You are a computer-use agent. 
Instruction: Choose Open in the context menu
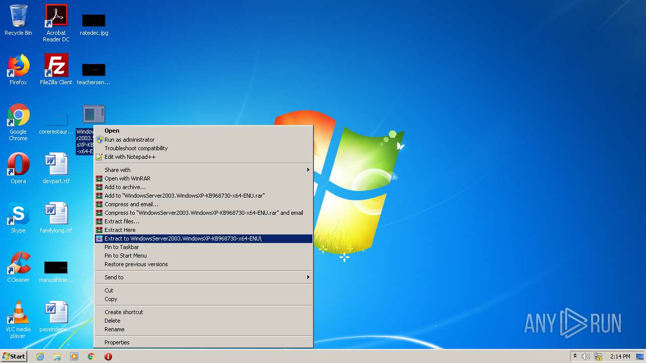click(204, 131)
